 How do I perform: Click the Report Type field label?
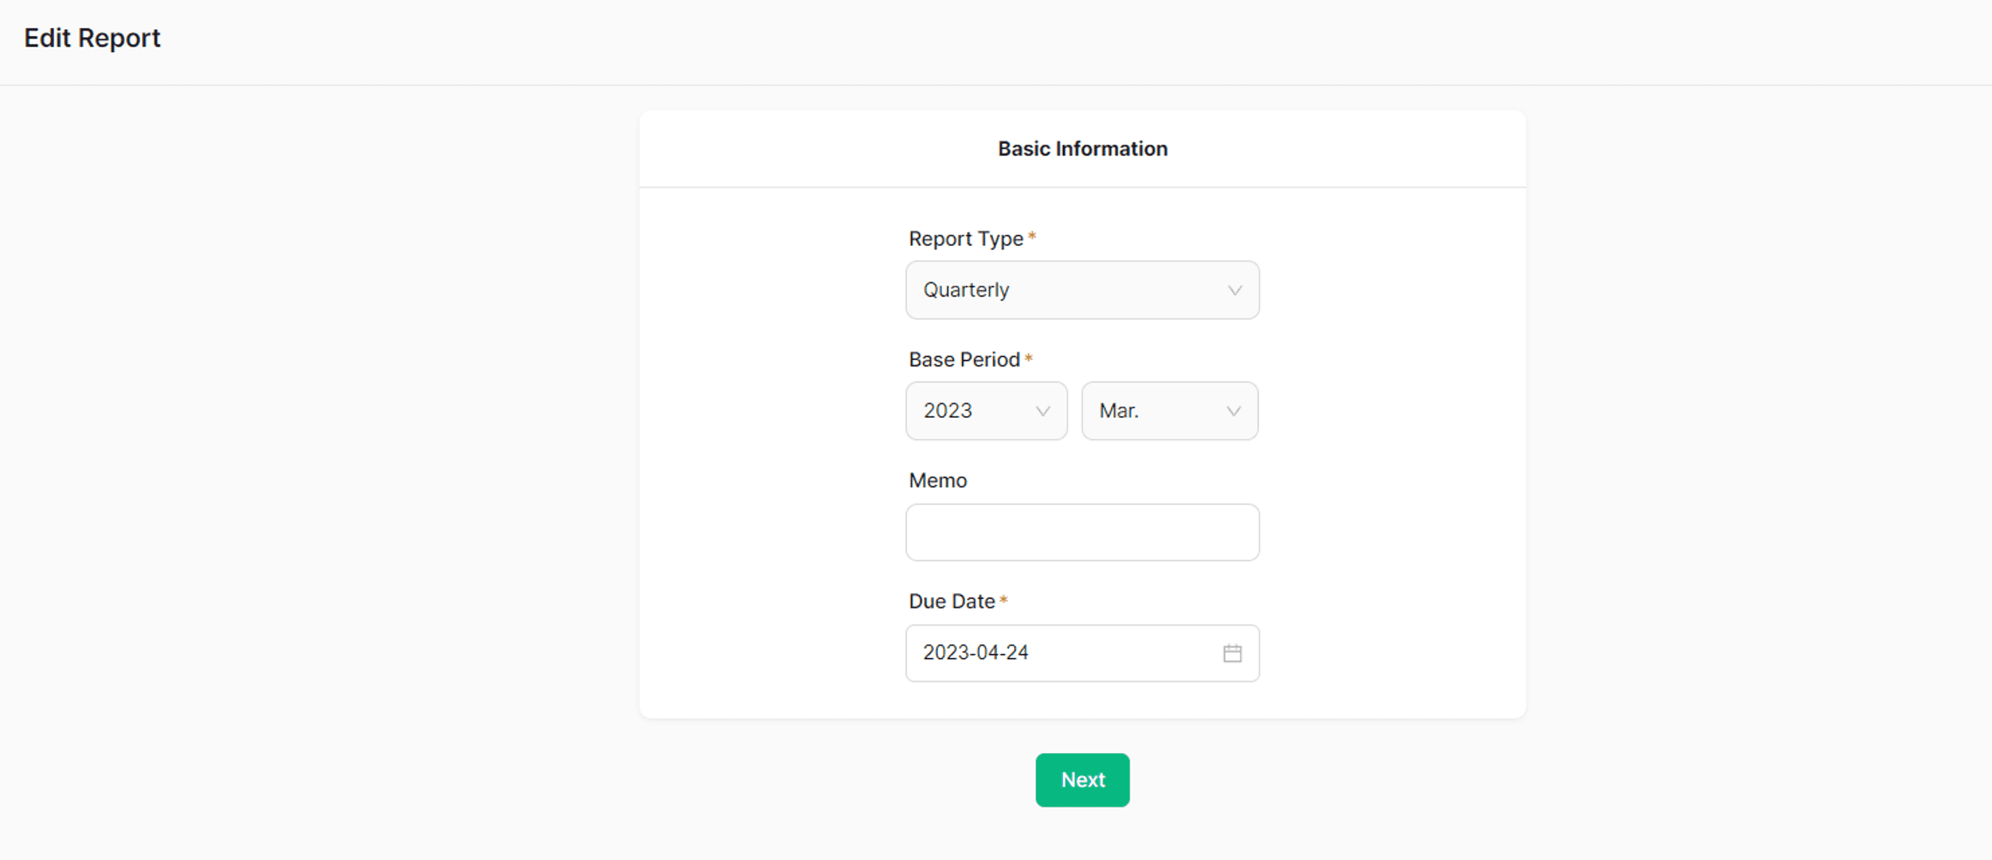click(x=965, y=238)
